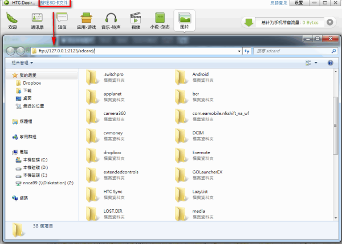Click the refresh button beside address bar
342x244 pixels.
[247, 51]
